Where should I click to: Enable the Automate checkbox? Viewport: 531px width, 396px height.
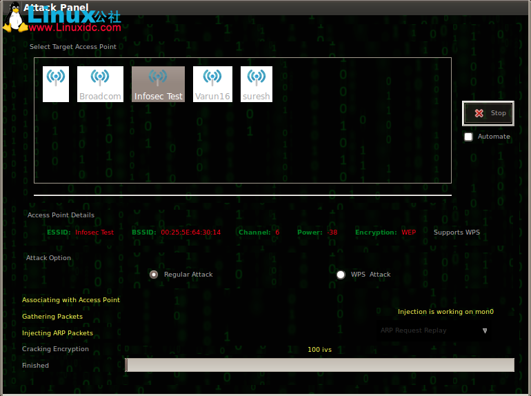pos(469,137)
